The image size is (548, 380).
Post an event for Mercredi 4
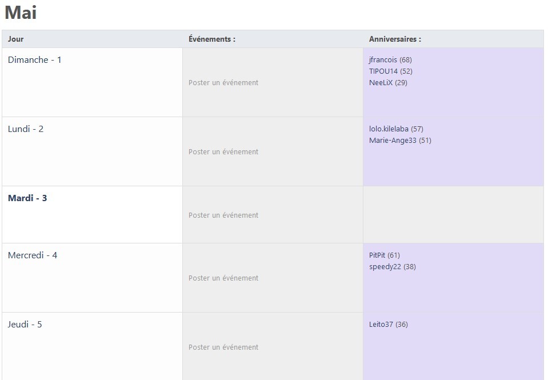point(223,278)
